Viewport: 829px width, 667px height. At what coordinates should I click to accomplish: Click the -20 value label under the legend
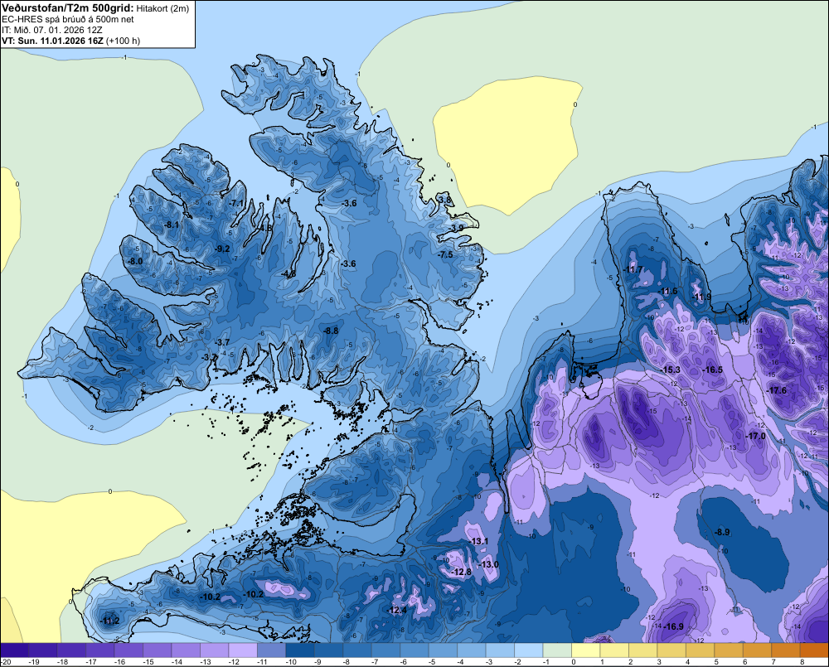click(x=6, y=662)
